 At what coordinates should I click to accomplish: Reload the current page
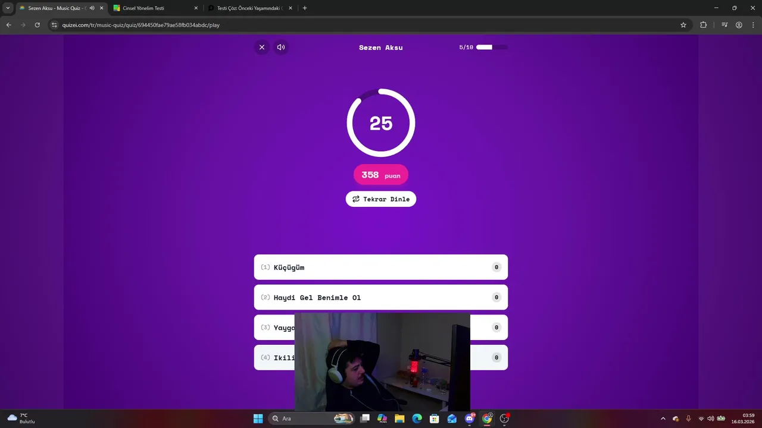click(37, 25)
